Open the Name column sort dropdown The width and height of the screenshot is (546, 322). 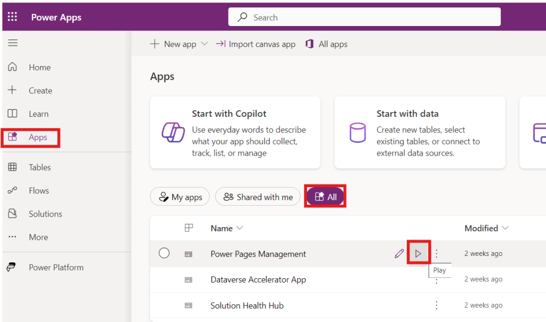[x=240, y=228]
